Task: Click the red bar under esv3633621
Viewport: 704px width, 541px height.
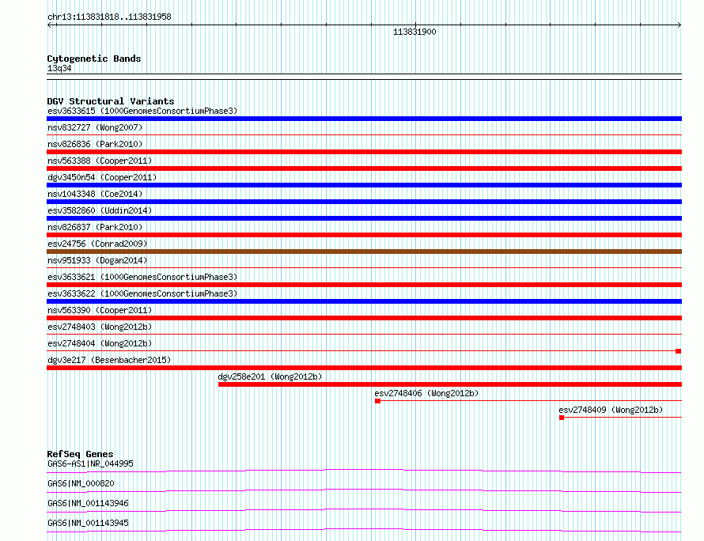Action: point(364,285)
